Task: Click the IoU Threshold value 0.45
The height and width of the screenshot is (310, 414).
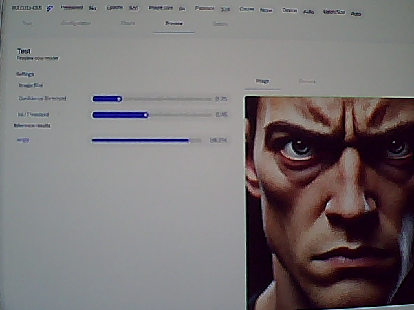Action: pyautogui.click(x=221, y=115)
